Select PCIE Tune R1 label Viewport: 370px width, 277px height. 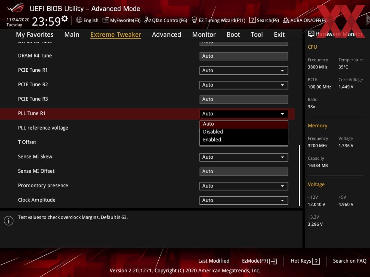33,70
